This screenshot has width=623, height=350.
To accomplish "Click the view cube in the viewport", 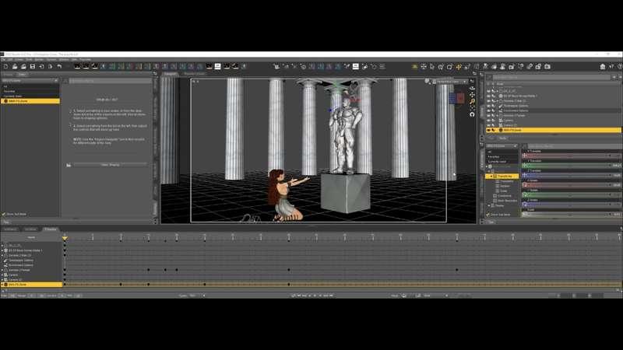I will click(x=456, y=98).
